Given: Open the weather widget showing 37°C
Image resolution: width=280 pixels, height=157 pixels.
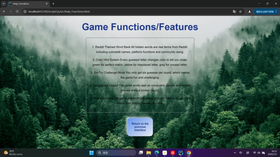Looking at the screenshot, I should point(14,153).
